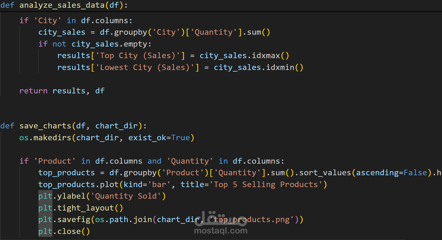Click the makedirs call
Viewport: 442px width, 240px height.
[52, 138]
